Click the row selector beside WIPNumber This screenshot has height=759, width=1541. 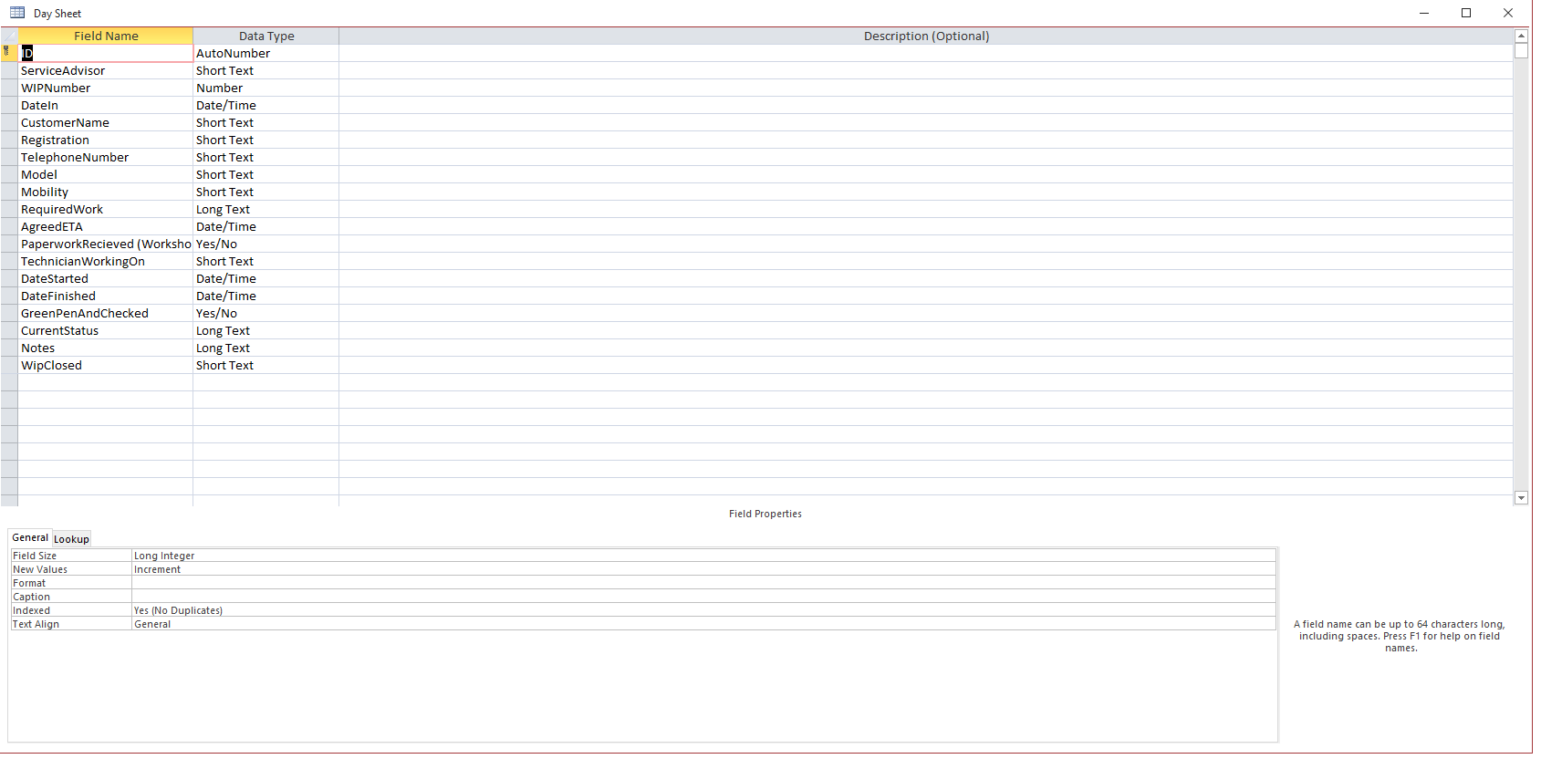(x=9, y=88)
